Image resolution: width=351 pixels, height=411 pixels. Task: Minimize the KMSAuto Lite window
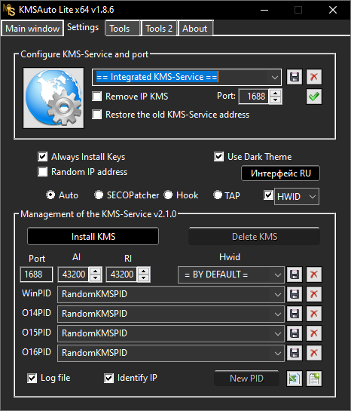pyautogui.click(x=264, y=10)
